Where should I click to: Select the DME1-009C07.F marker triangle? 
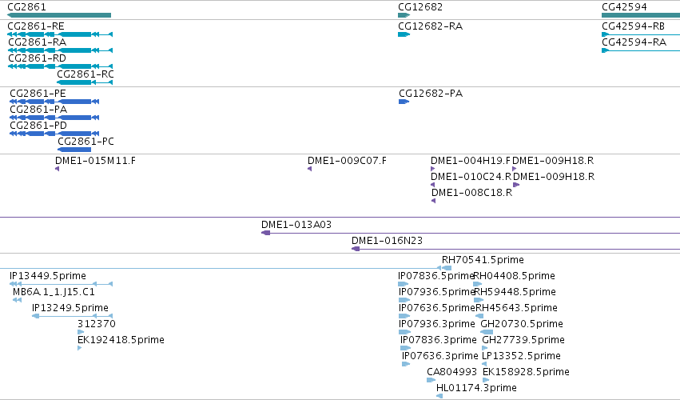(310, 169)
